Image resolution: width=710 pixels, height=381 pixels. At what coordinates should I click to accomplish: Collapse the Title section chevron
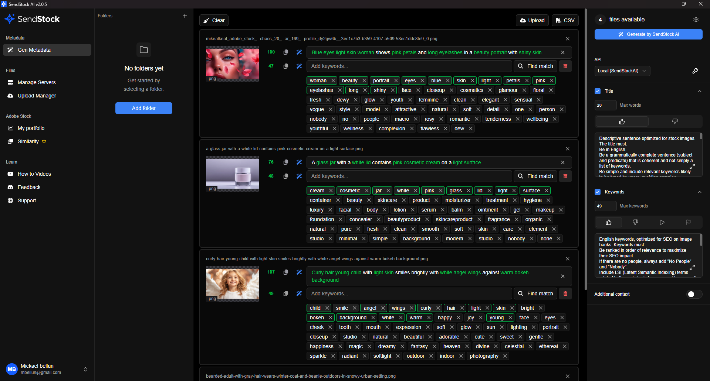click(699, 91)
